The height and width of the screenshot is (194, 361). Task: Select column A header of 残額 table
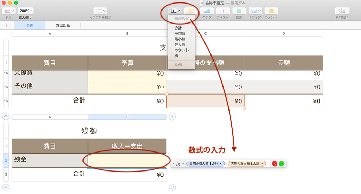click(50, 117)
